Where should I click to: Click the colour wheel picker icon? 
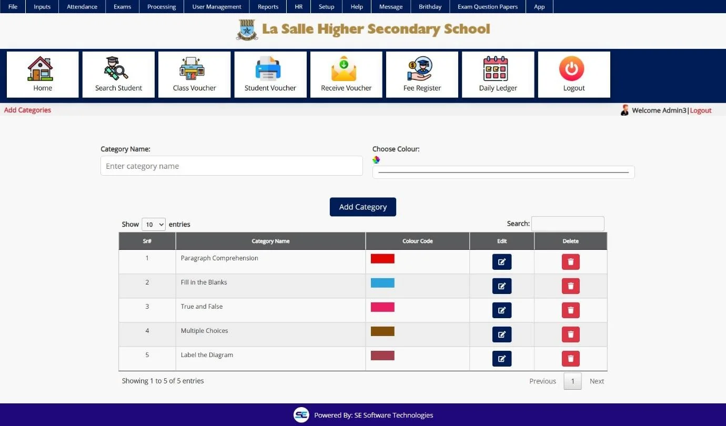[376, 160]
